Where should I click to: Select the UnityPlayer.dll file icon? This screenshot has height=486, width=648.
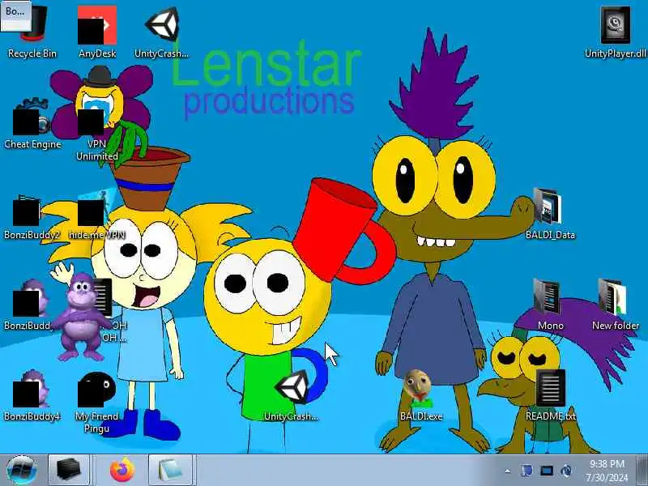615,33
